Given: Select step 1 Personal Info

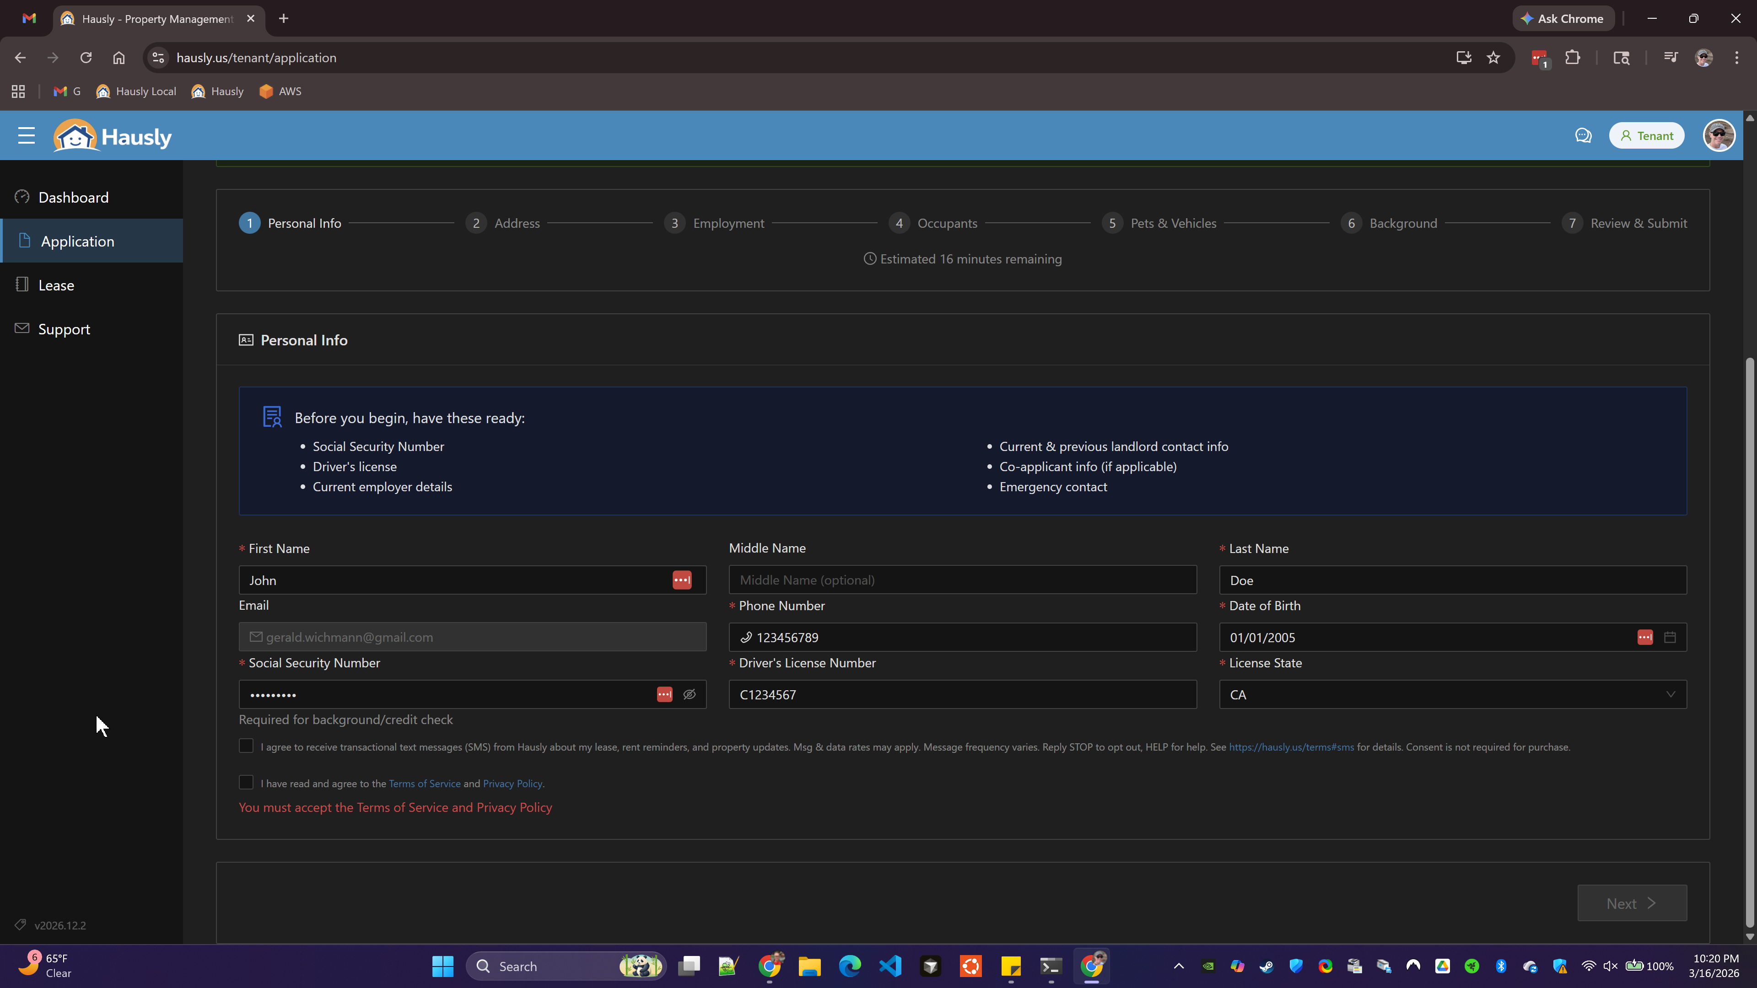Looking at the screenshot, I should [x=290, y=223].
